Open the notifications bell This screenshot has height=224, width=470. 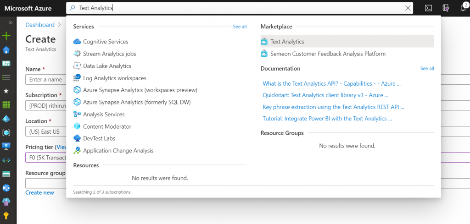point(462,8)
